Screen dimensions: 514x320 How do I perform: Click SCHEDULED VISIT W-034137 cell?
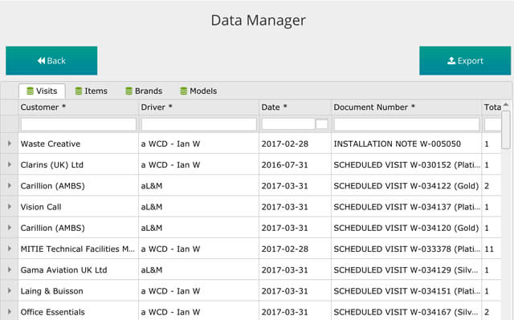(x=406, y=207)
